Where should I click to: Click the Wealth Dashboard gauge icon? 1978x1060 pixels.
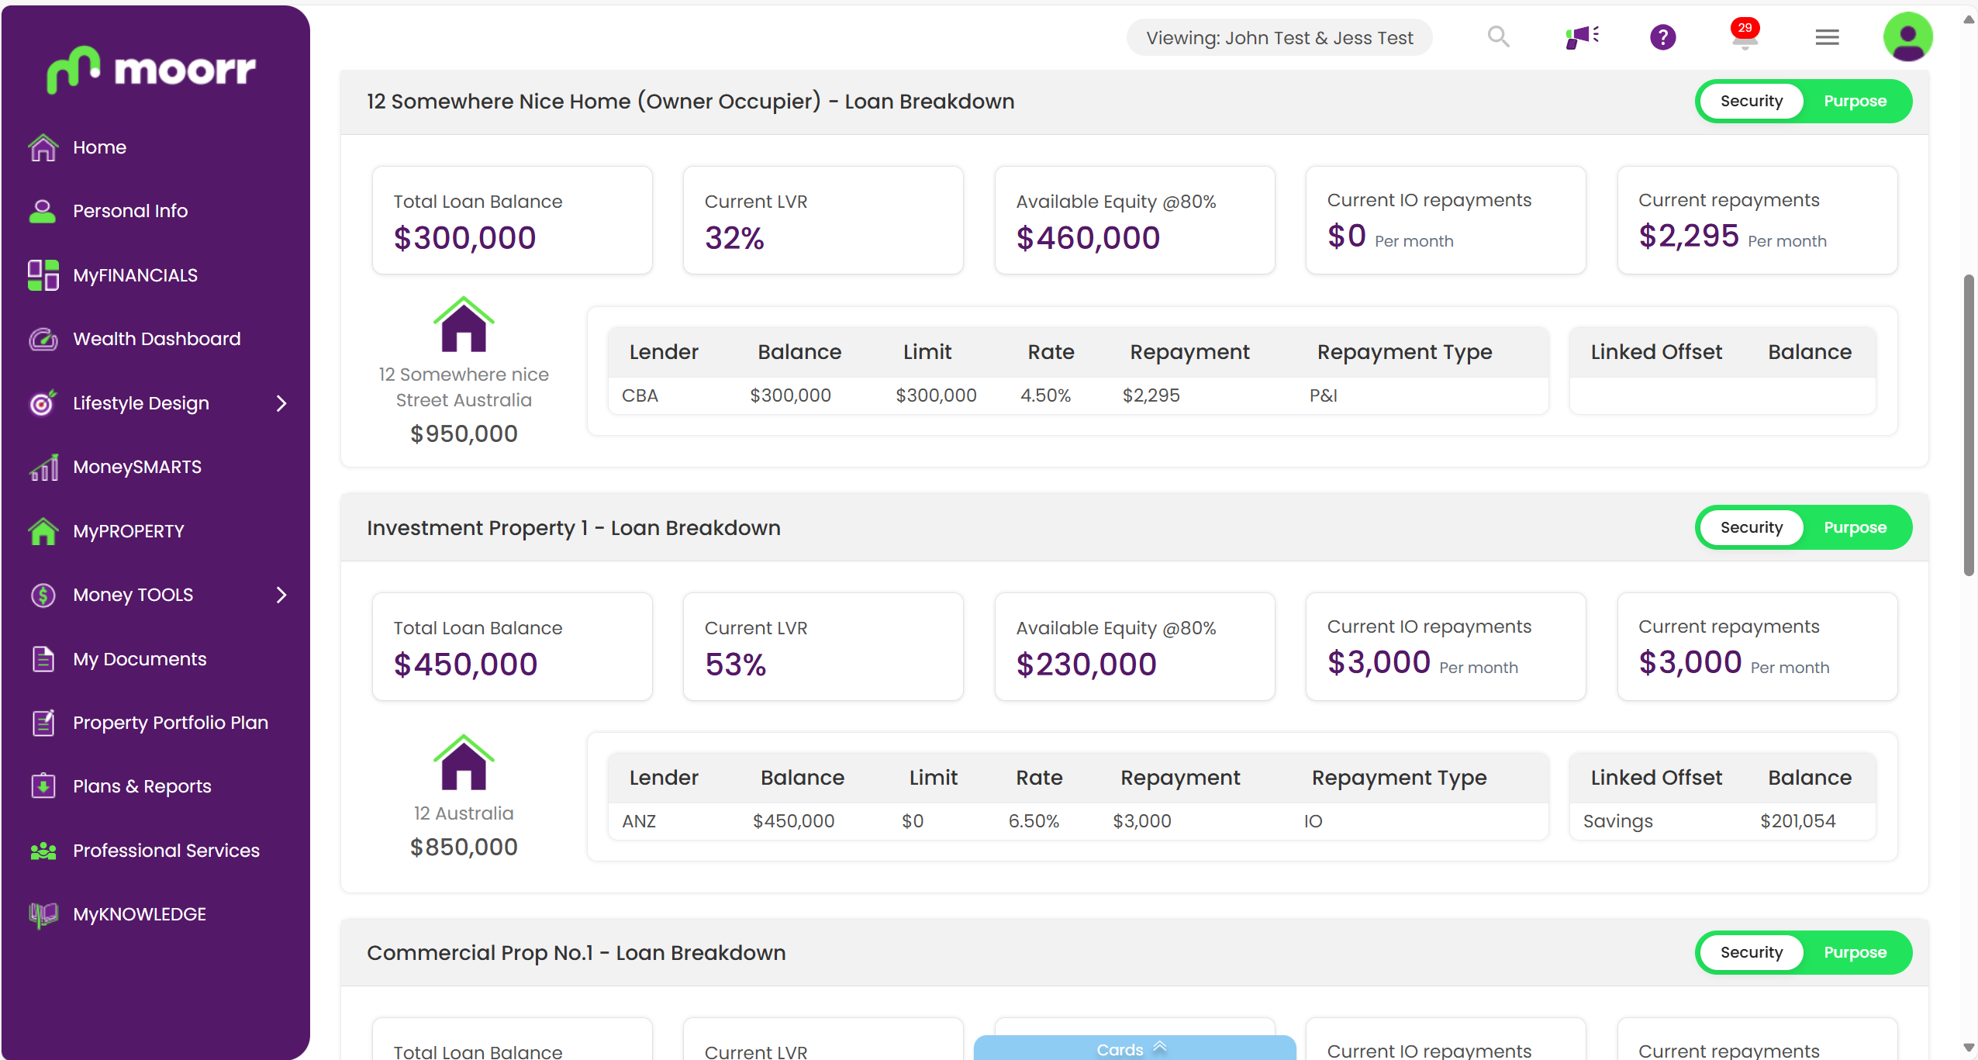43,339
